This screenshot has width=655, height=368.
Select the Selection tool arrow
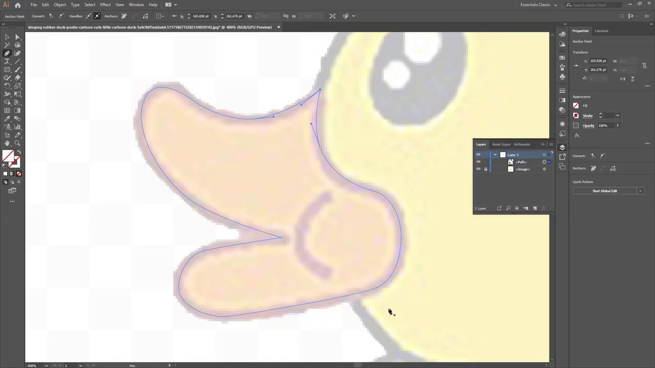tap(7, 37)
